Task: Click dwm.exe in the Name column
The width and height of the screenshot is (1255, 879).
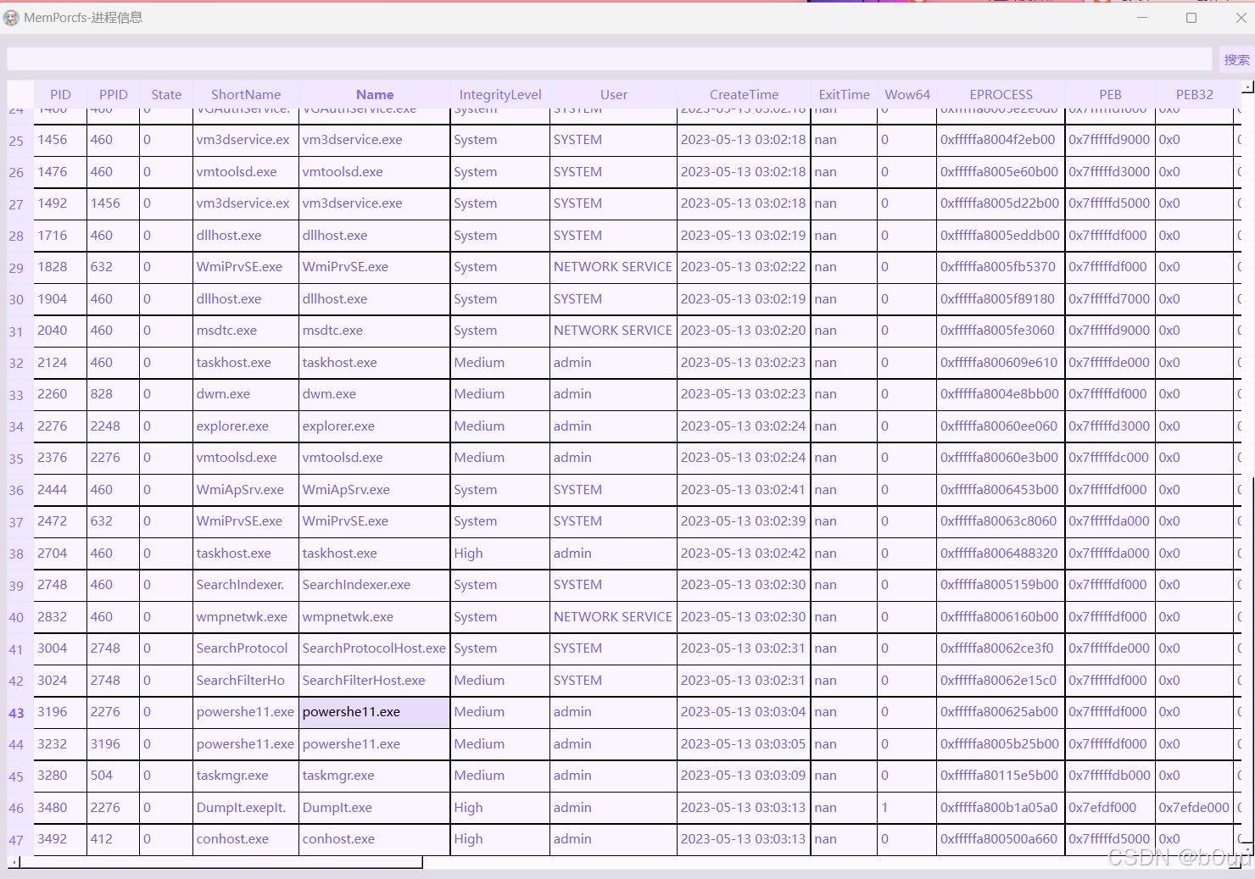Action: tap(374, 394)
